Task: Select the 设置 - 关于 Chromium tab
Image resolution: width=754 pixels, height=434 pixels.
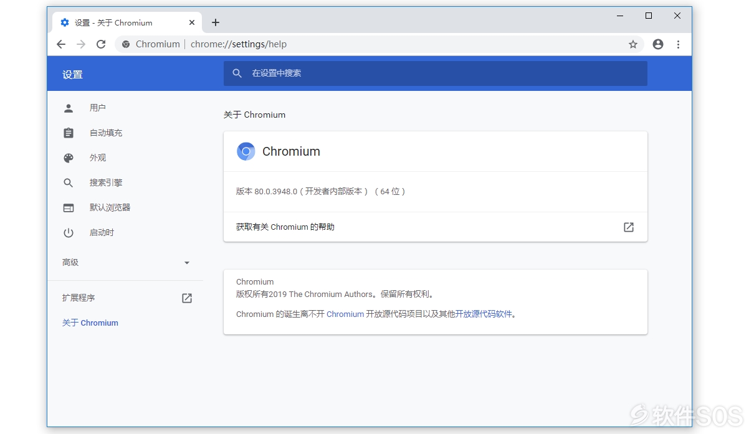Action: click(x=128, y=22)
